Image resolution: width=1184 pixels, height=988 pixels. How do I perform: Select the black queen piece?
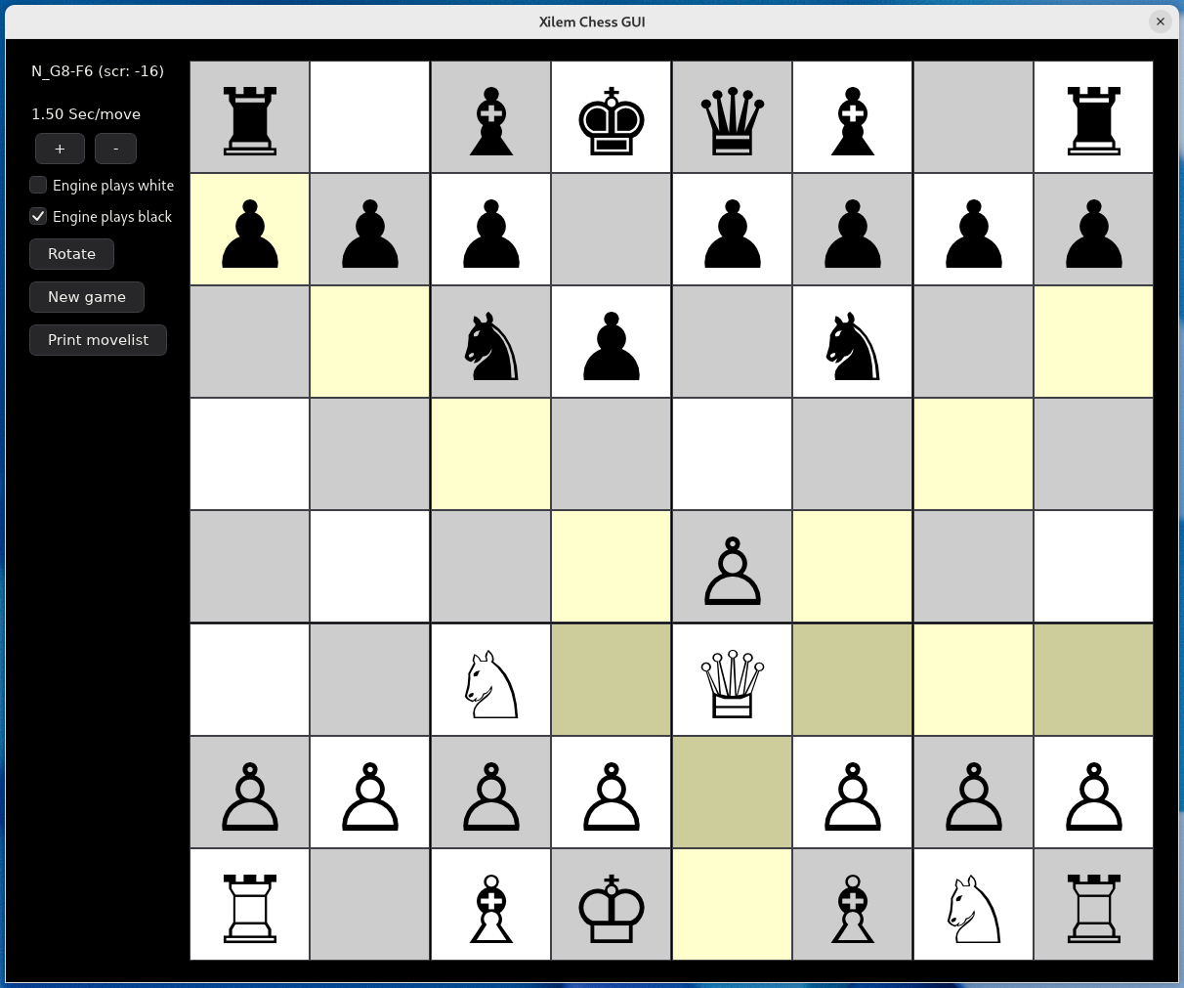[x=732, y=118]
